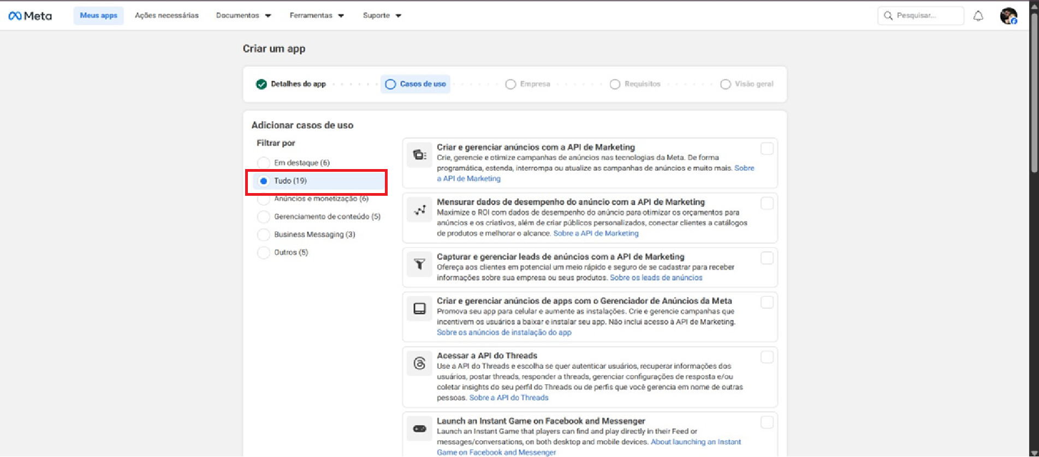1039x457 pixels.
Task: Expand the Documentos dropdown
Action: 244,16
